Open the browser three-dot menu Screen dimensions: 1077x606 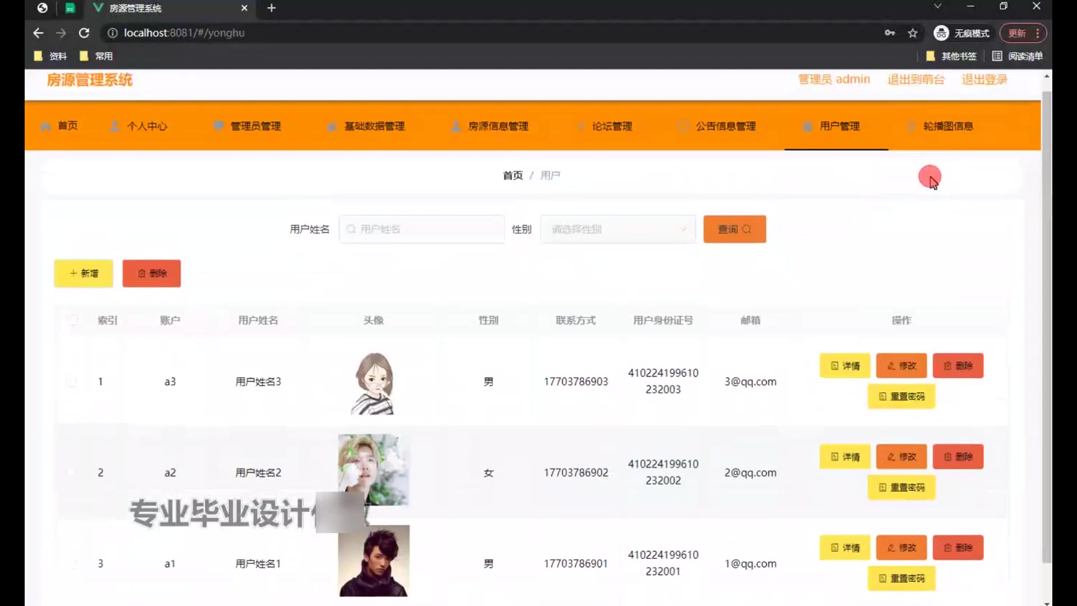1038,33
